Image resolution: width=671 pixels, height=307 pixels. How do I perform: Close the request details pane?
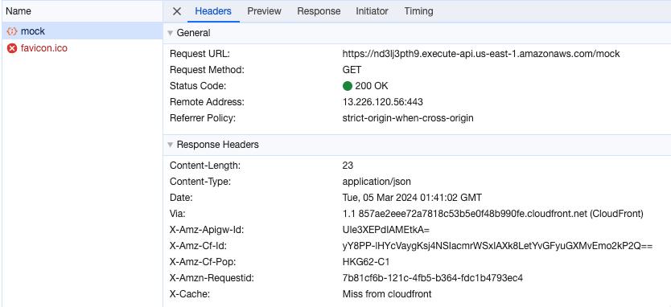pos(177,11)
